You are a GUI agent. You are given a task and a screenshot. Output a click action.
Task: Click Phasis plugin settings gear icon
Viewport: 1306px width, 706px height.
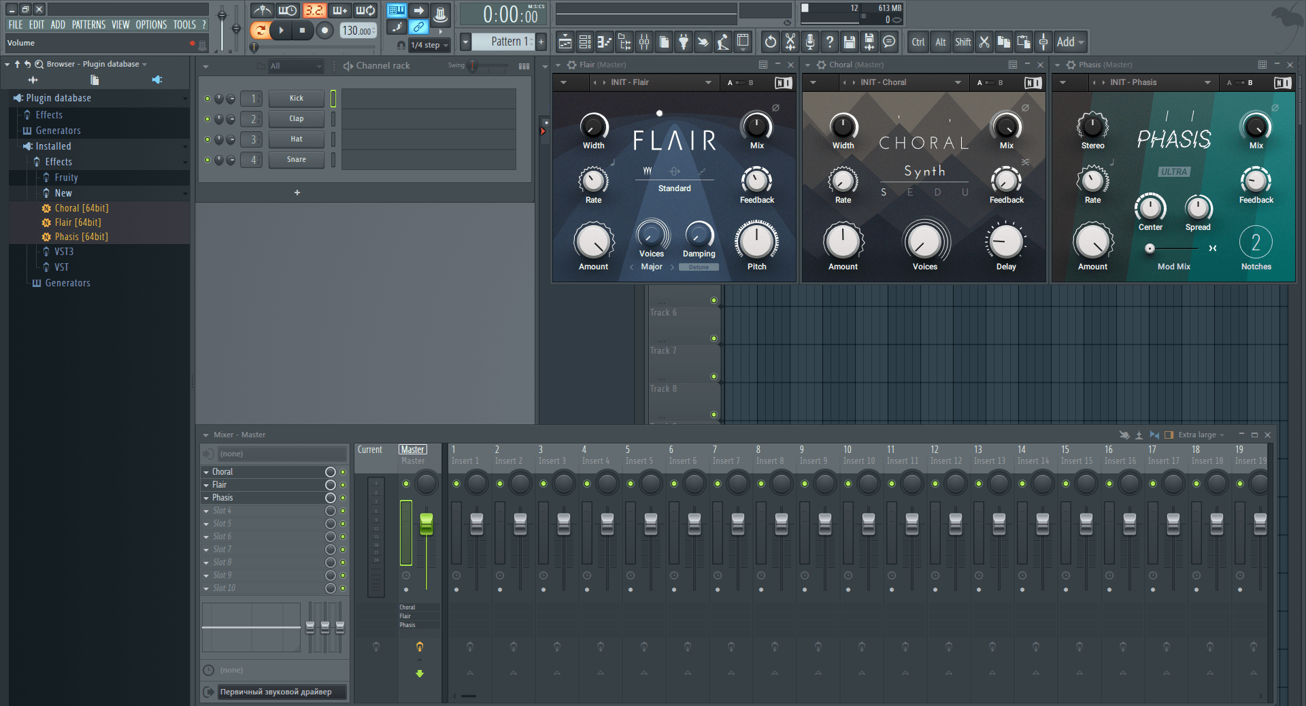coord(1071,65)
